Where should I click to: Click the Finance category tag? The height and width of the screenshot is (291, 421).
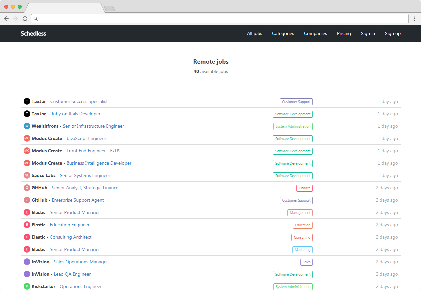point(304,188)
